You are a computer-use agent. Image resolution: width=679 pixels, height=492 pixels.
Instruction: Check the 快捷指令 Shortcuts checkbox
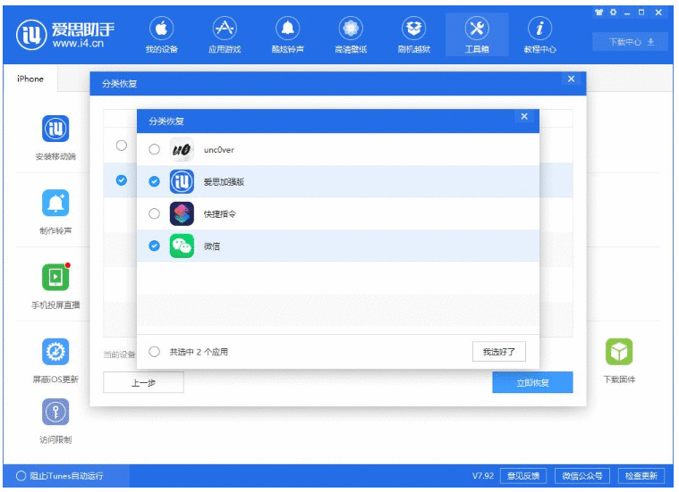(155, 214)
